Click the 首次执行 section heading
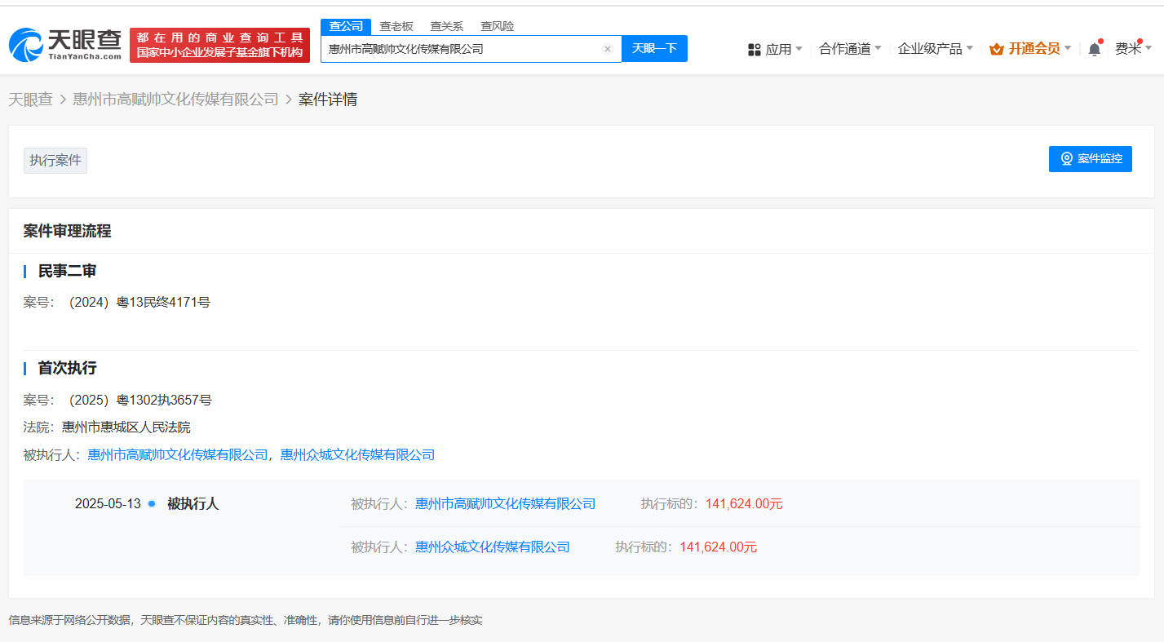Screen dimensions: 1164x642 [x=68, y=369]
